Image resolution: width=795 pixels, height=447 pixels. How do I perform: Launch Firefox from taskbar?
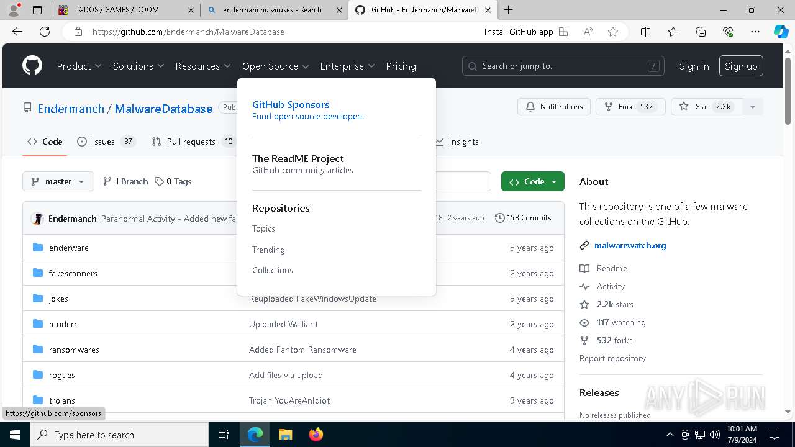[316, 435]
